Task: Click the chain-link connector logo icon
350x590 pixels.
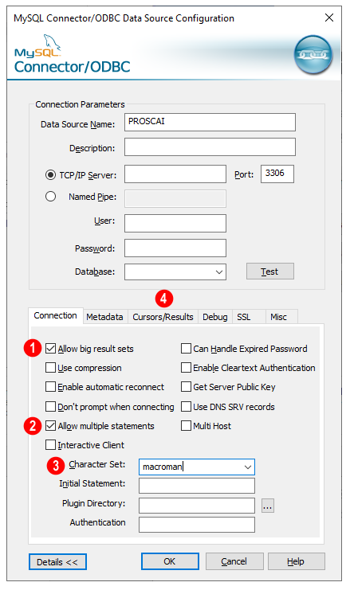Action: click(x=313, y=55)
